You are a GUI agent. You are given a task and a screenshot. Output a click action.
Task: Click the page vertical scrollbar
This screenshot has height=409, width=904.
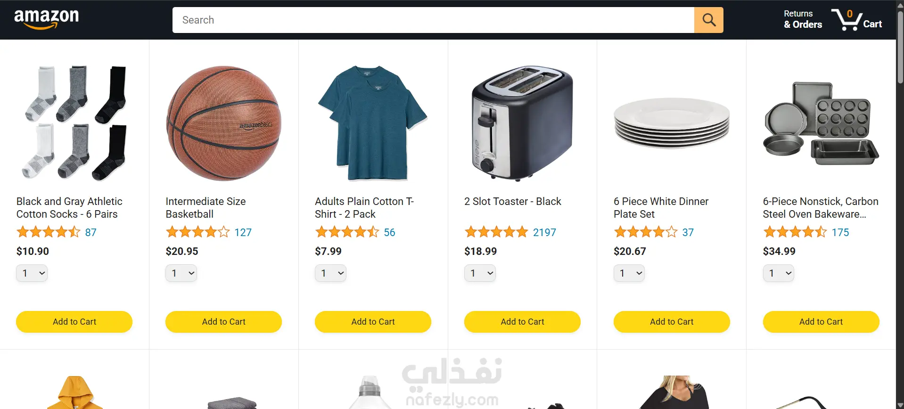(900, 204)
